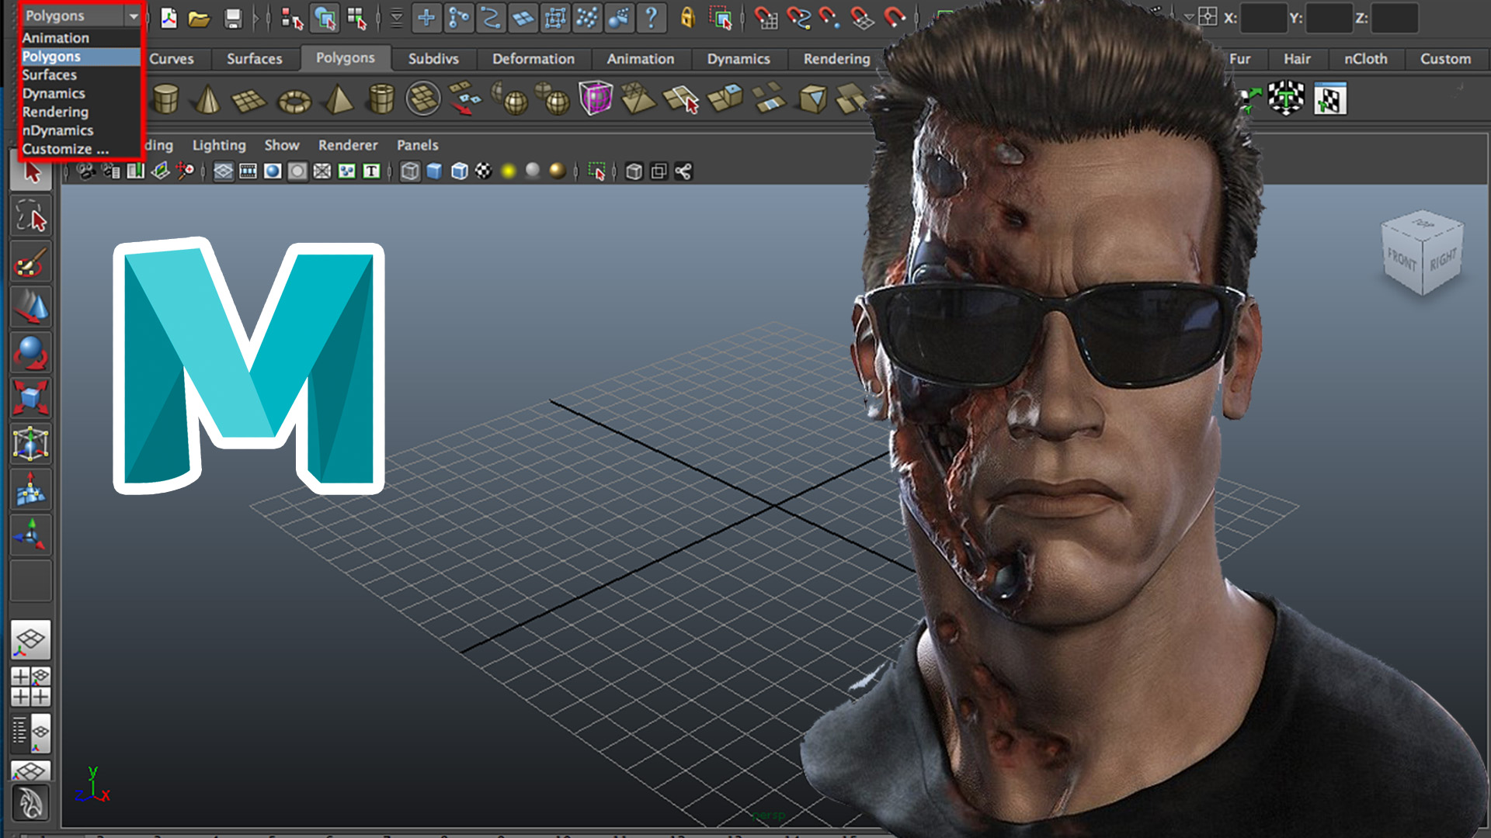The image size is (1491, 838).
Task: Toggle wireframe on shaded viewport button
Action: pos(459,171)
